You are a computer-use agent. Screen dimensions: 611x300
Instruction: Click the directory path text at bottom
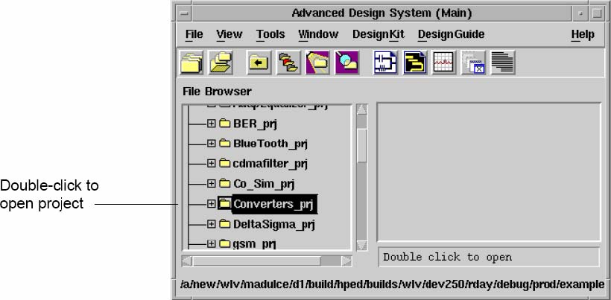(x=392, y=285)
